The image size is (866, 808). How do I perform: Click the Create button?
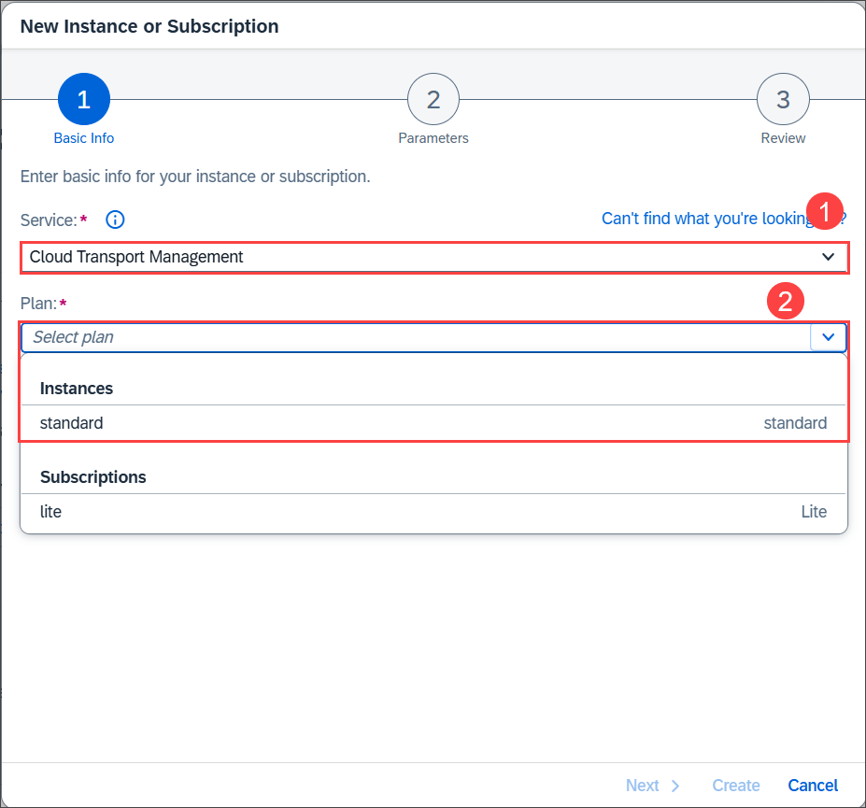tap(735, 786)
